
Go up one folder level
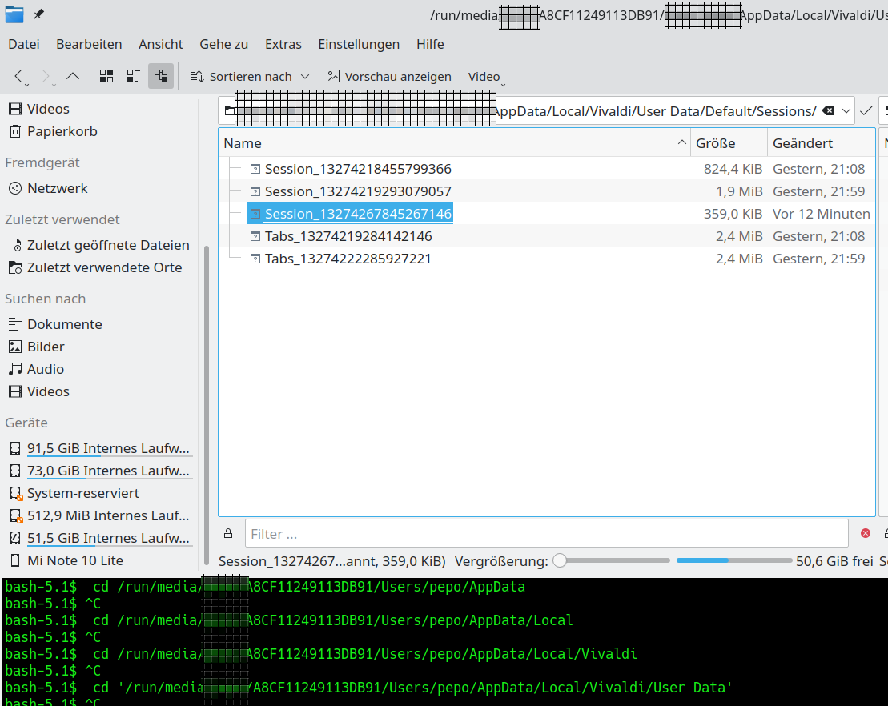(73, 76)
